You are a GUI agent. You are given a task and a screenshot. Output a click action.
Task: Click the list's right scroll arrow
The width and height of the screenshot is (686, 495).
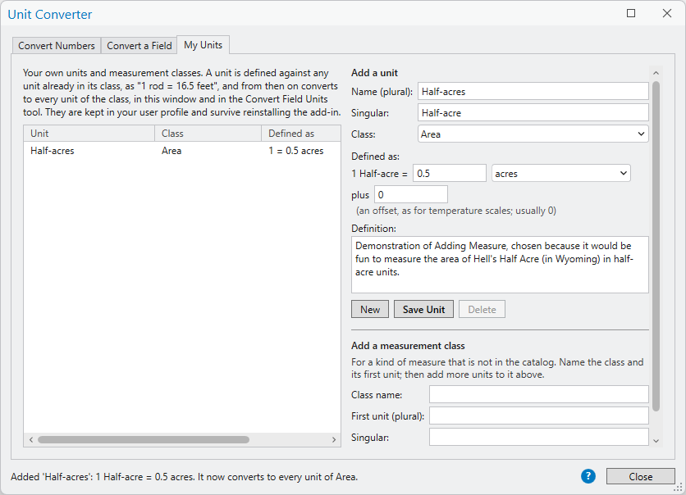point(334,439)
